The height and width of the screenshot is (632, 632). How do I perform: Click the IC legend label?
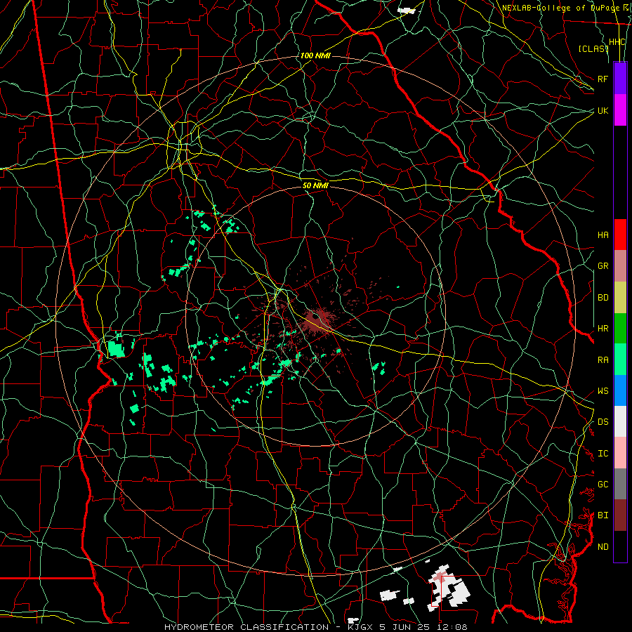tap(603, 454)
